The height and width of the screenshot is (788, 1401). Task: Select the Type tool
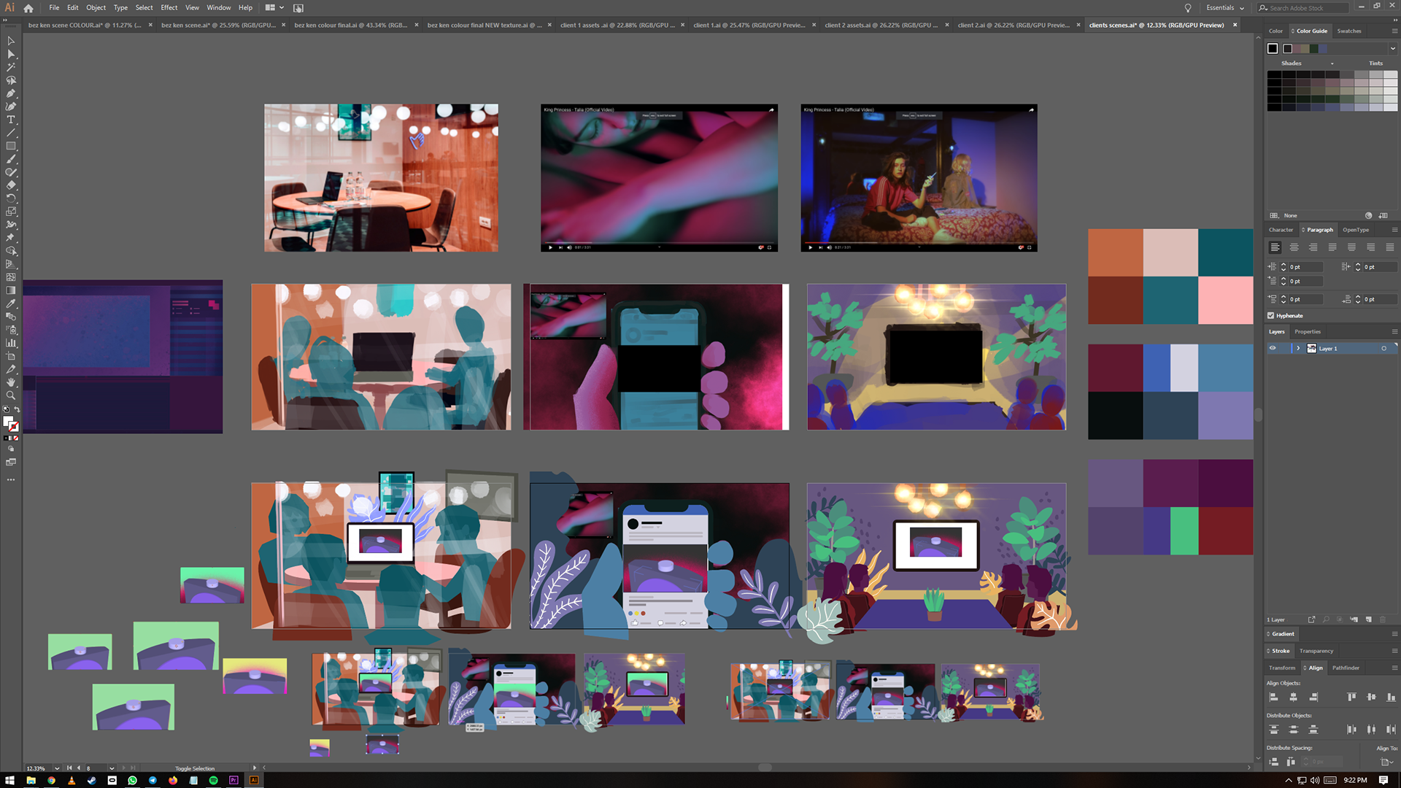point(11,120)
